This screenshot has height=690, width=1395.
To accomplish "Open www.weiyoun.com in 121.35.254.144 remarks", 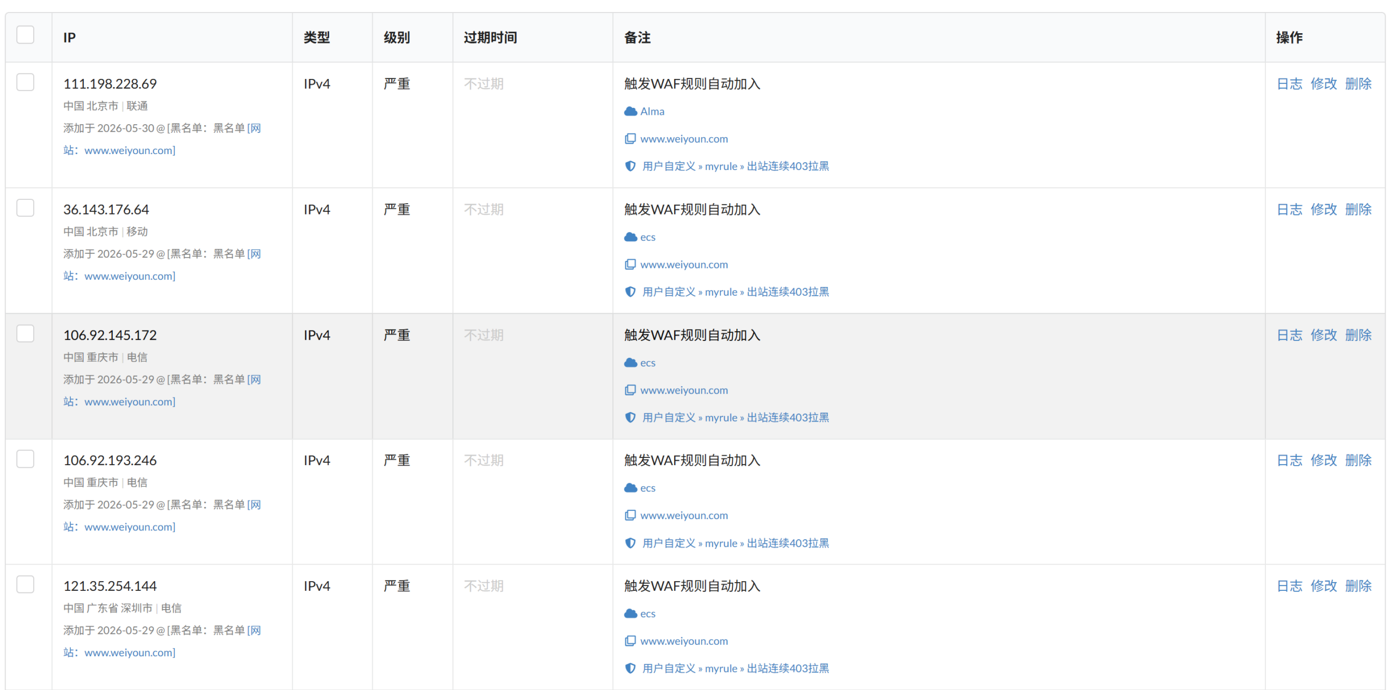I will pyautogui.click(x=684, y=641).
